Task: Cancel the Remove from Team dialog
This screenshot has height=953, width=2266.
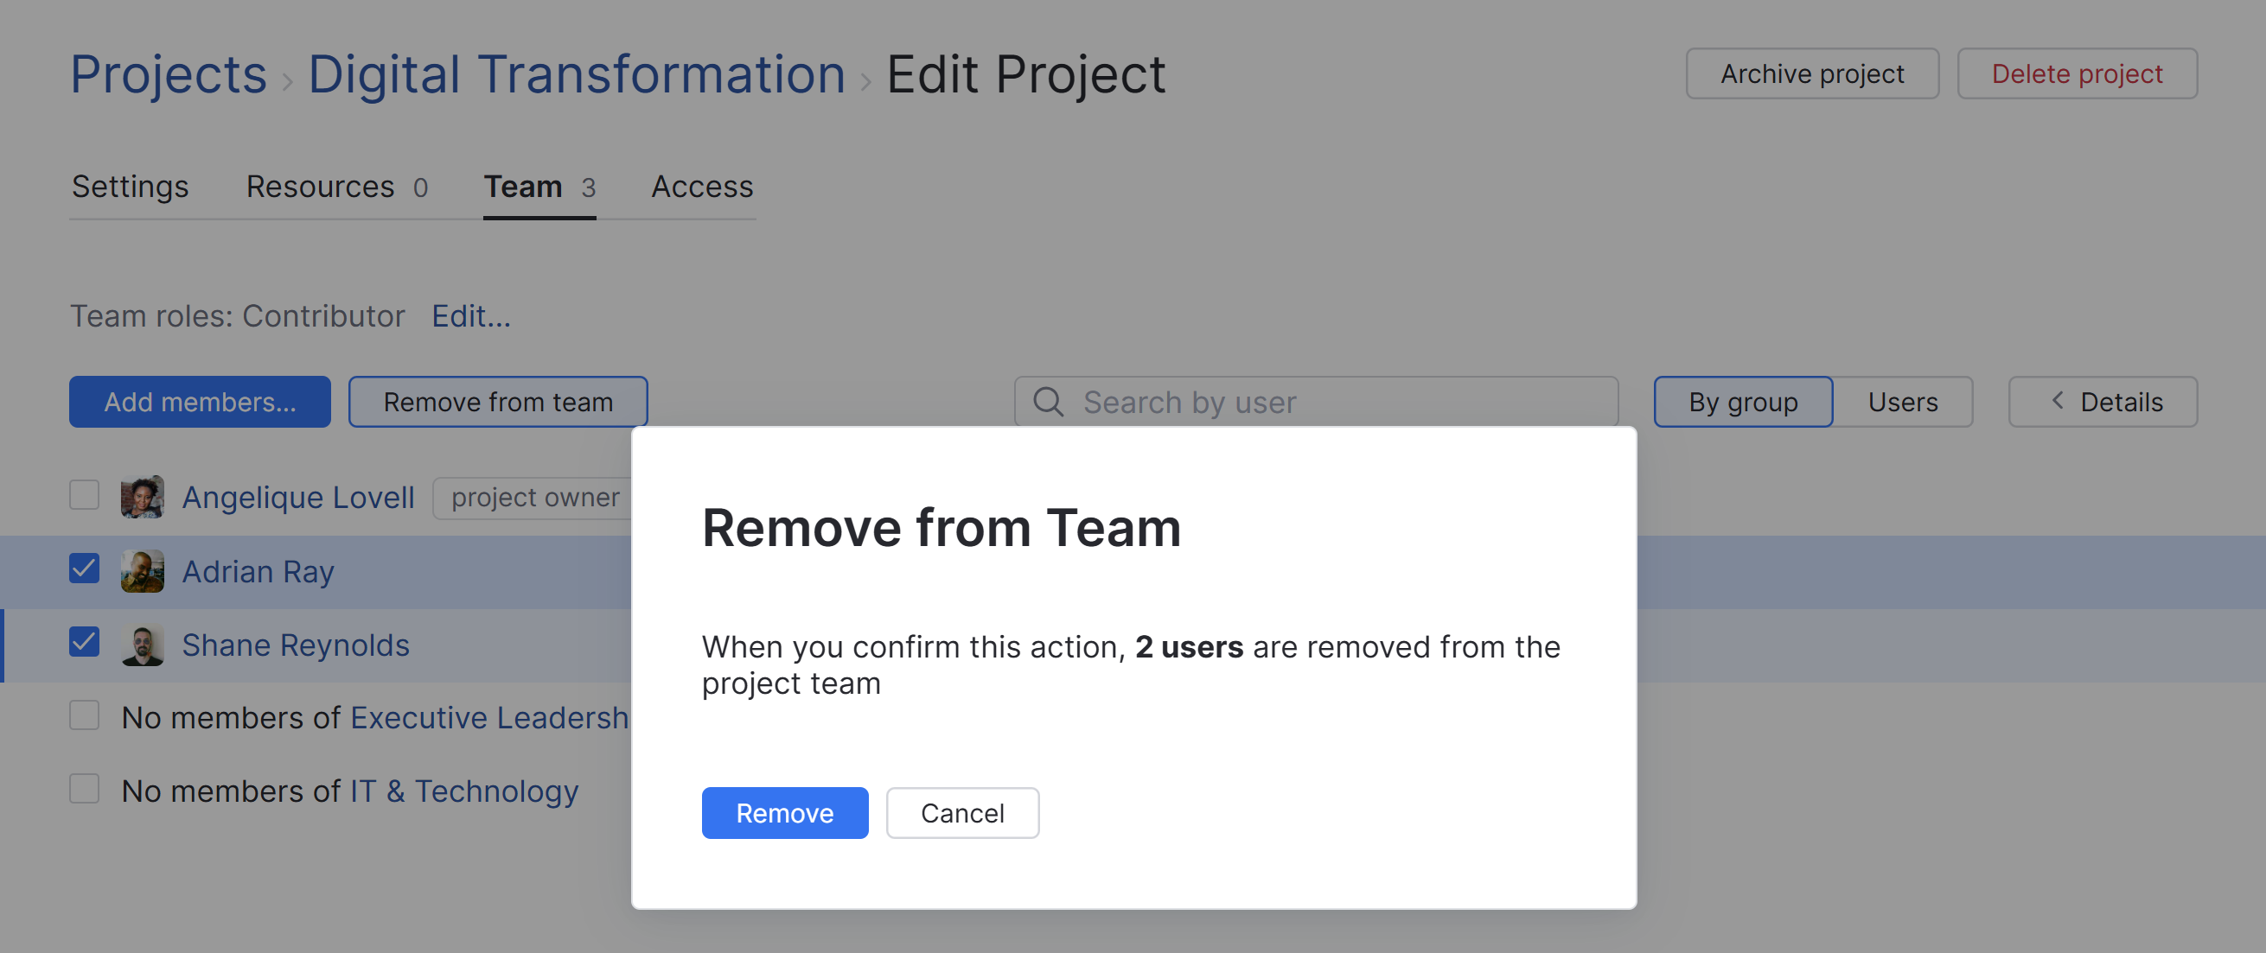Action: click(x=962, y=813)
